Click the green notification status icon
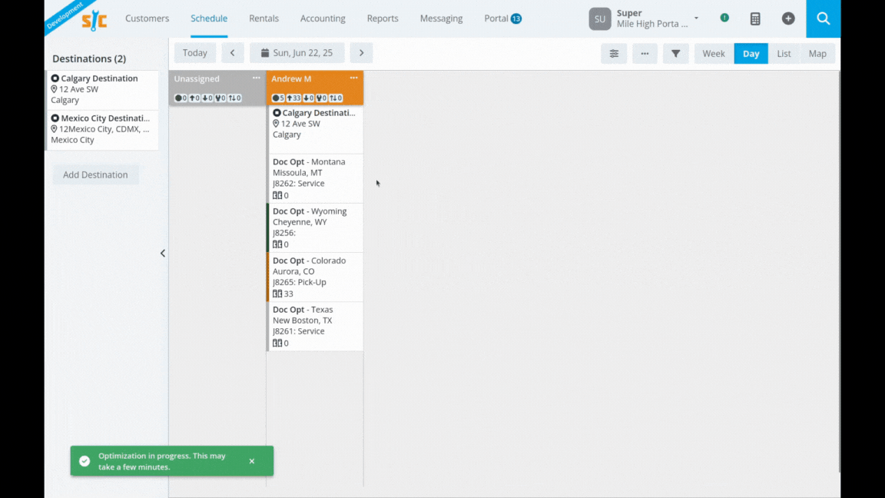The width and height of the screenshot is (885, 498). (724, 18)
